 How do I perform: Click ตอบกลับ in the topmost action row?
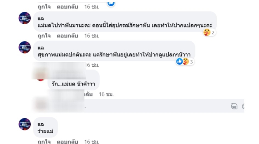point(67,7)
